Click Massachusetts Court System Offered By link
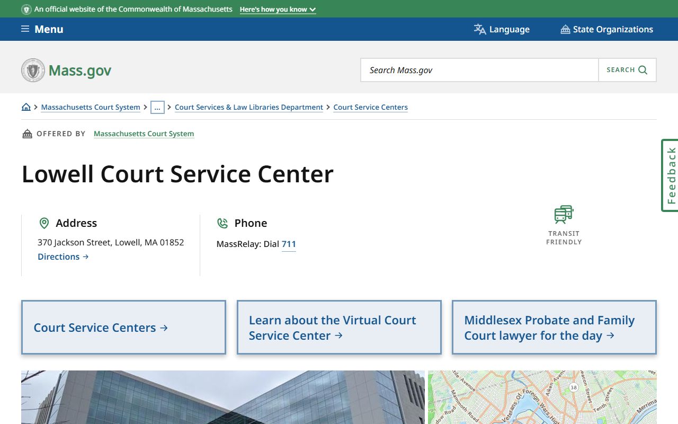 coord(144,134)
